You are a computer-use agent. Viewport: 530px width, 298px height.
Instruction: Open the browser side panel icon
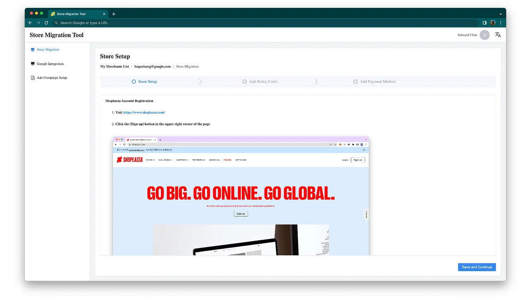point(484,23)
